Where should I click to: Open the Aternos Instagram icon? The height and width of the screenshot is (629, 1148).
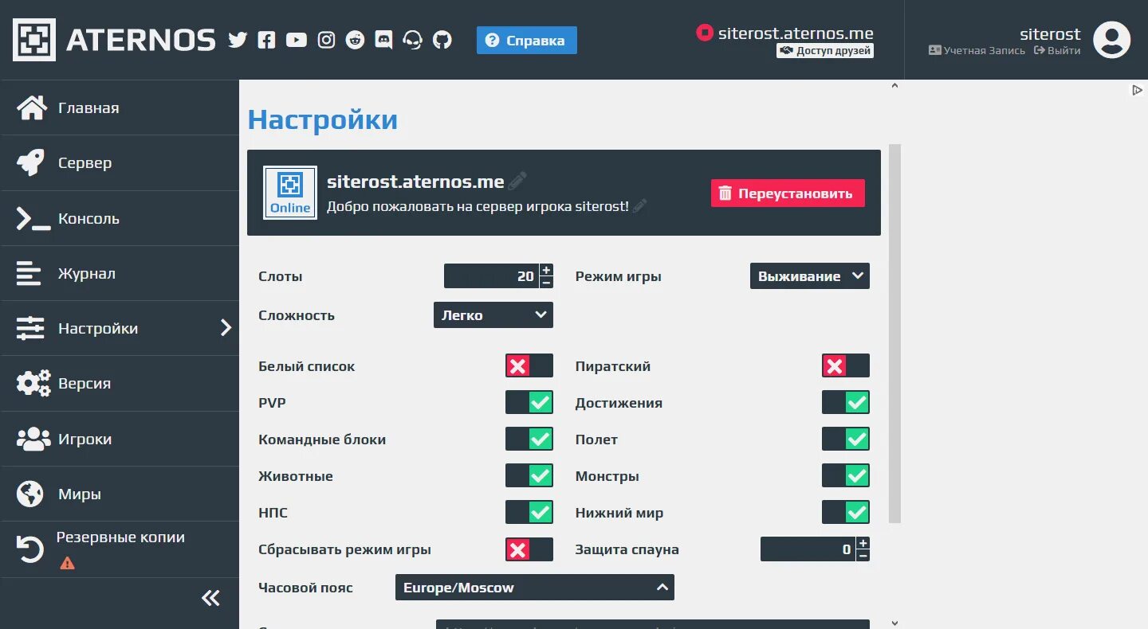point(326,40)
